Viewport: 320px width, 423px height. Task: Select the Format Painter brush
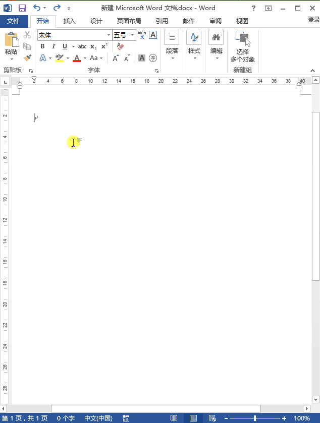pyautogui.click(x=27, y=58)
